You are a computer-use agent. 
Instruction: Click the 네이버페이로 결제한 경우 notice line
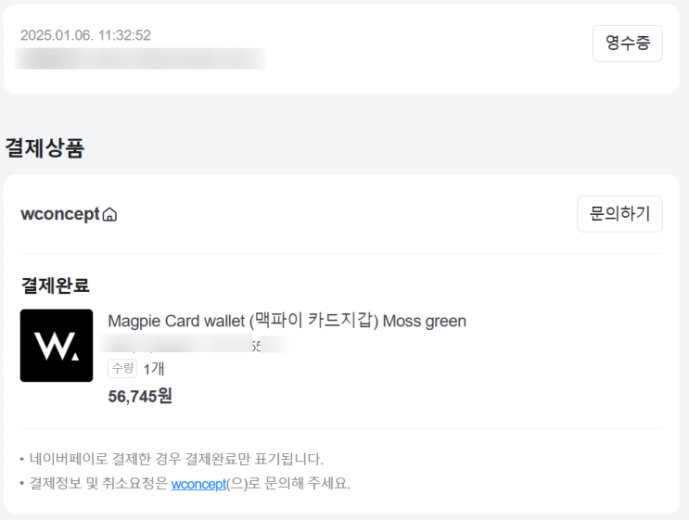(x=176, y=459)
